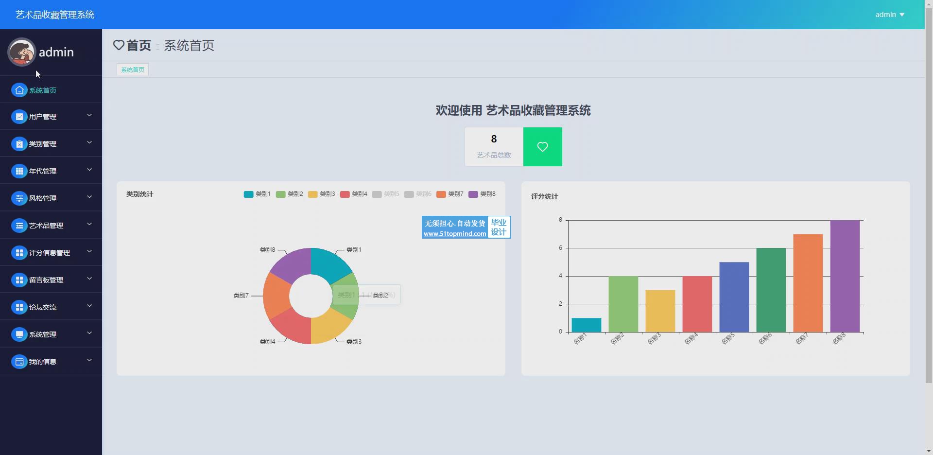The width and height of the screenshot is (933, 455).
Task: Expand the 评分信息管理 chevron arrow
Action: (89, 252)
